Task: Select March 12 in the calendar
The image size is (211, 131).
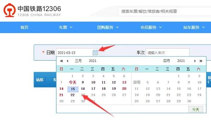Action: pyautogui.click(x=114, y=82)
